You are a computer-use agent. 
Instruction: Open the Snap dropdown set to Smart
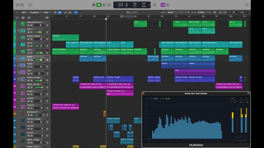(178, 12)
